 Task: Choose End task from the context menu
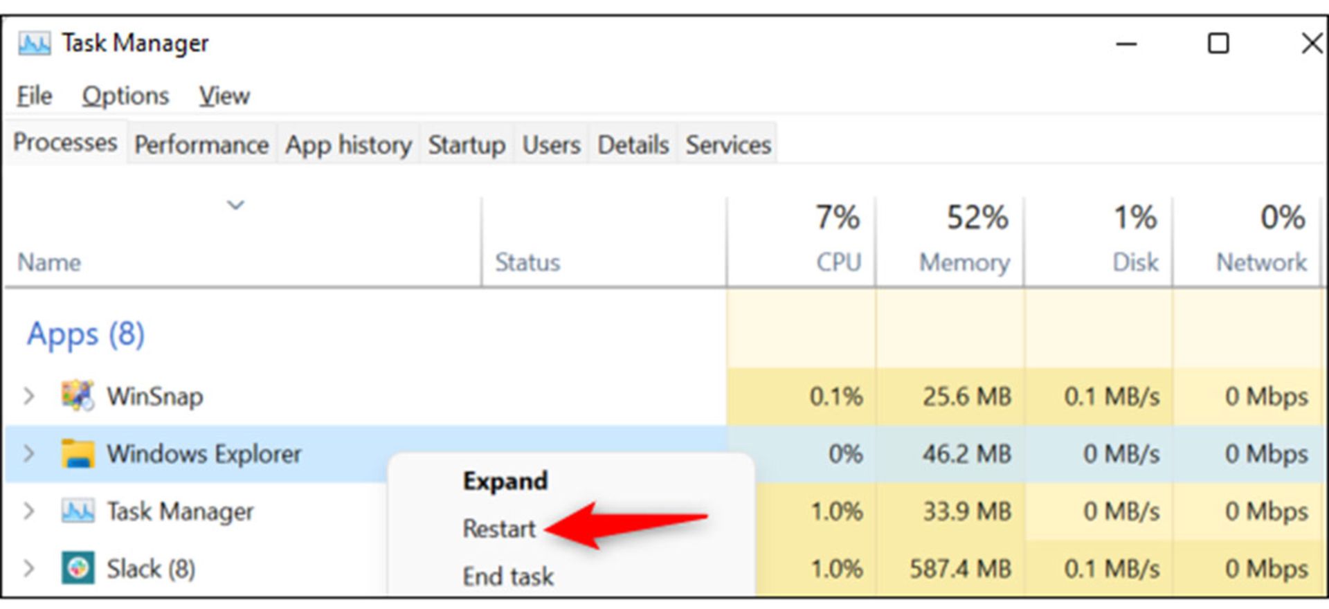508,576
